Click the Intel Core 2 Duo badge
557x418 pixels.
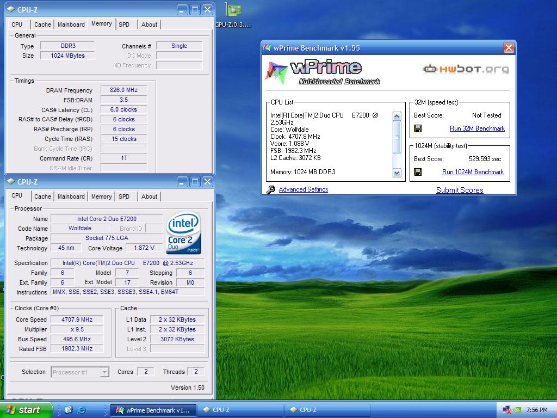pyautogui.click(x=183, y=233)
